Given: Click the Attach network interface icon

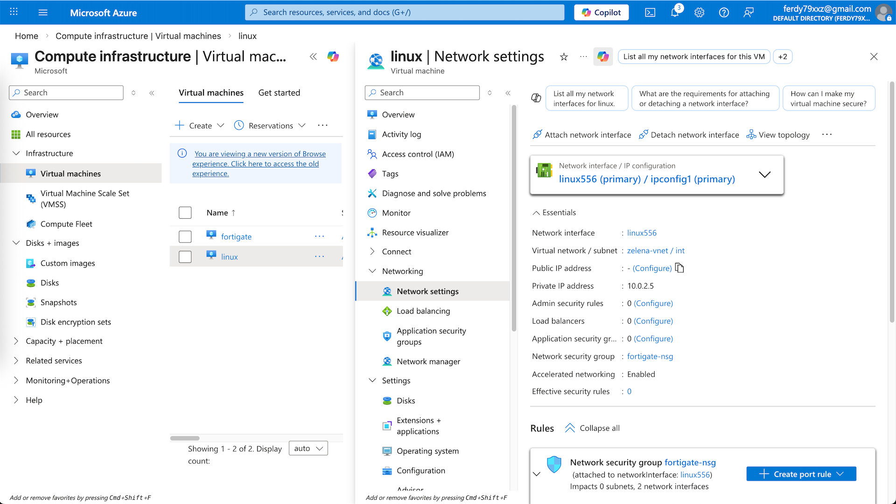Looking at the screenshot, I should pyautogui.click(x=537, y=135).
